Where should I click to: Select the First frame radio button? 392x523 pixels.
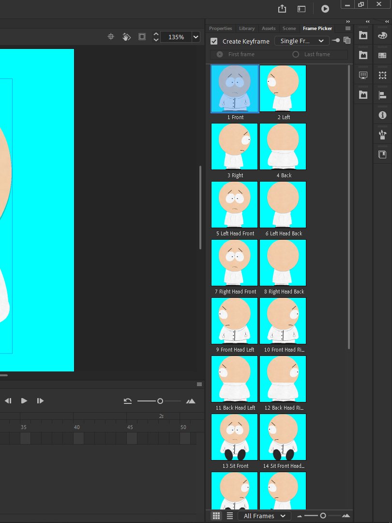tap(220, 54)
